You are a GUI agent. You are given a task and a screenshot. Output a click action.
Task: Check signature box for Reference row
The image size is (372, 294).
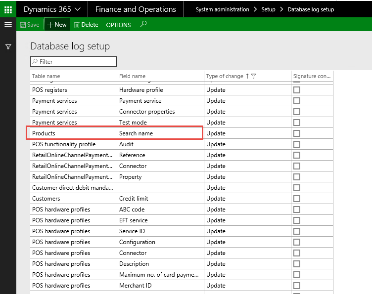(297, 155)
